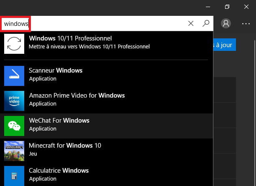The width and height of the screenshot is (256, 186).
Task: Close the Store window
Action: (246, 7)
